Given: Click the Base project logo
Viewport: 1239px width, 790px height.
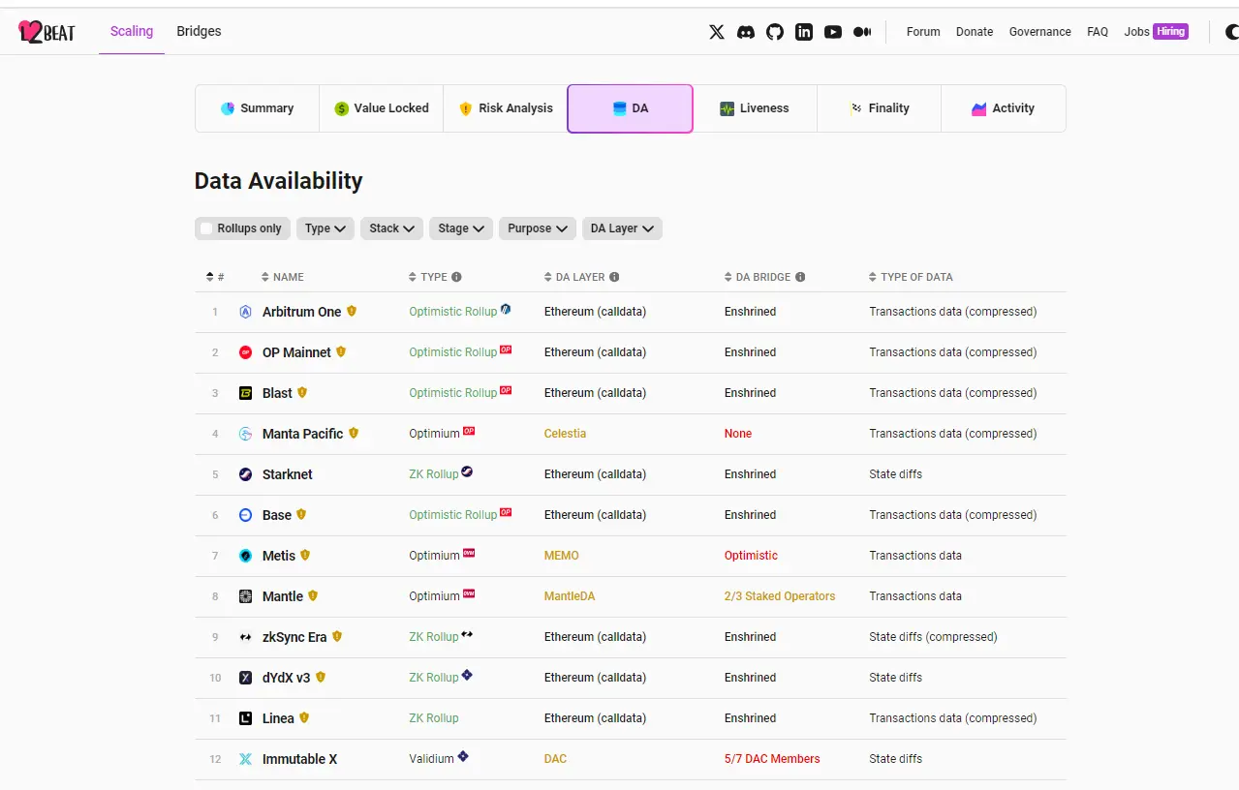Looking at the screenshot, I should (246, 515).
